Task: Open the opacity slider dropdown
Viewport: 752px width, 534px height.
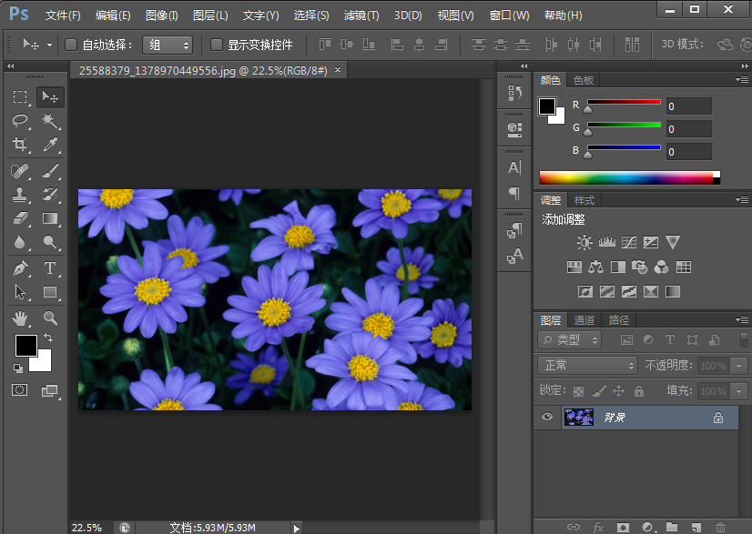Action: (739, 366)
